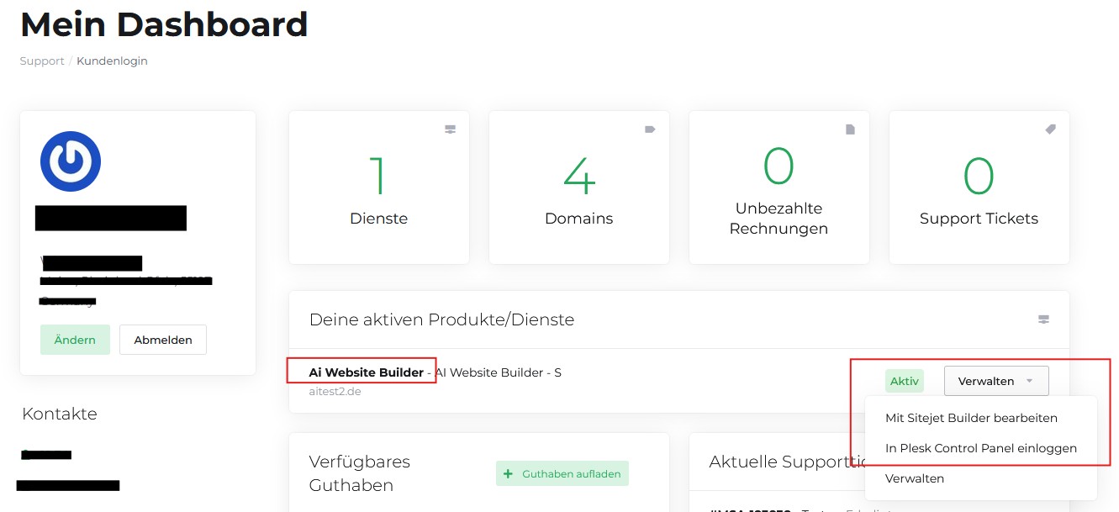Screen dimensions: 1119x512
Task: Click the blue power logo avatar
Action: click(71, 161)
